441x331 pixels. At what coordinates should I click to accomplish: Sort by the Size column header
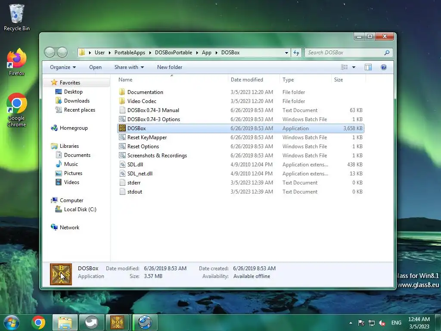[349, 80]
